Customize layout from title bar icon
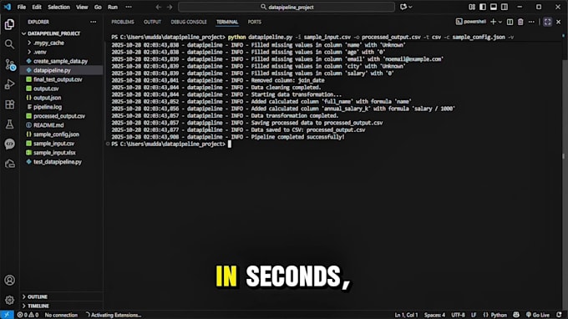Screen dimensions: 568x319 click(472, 7)
